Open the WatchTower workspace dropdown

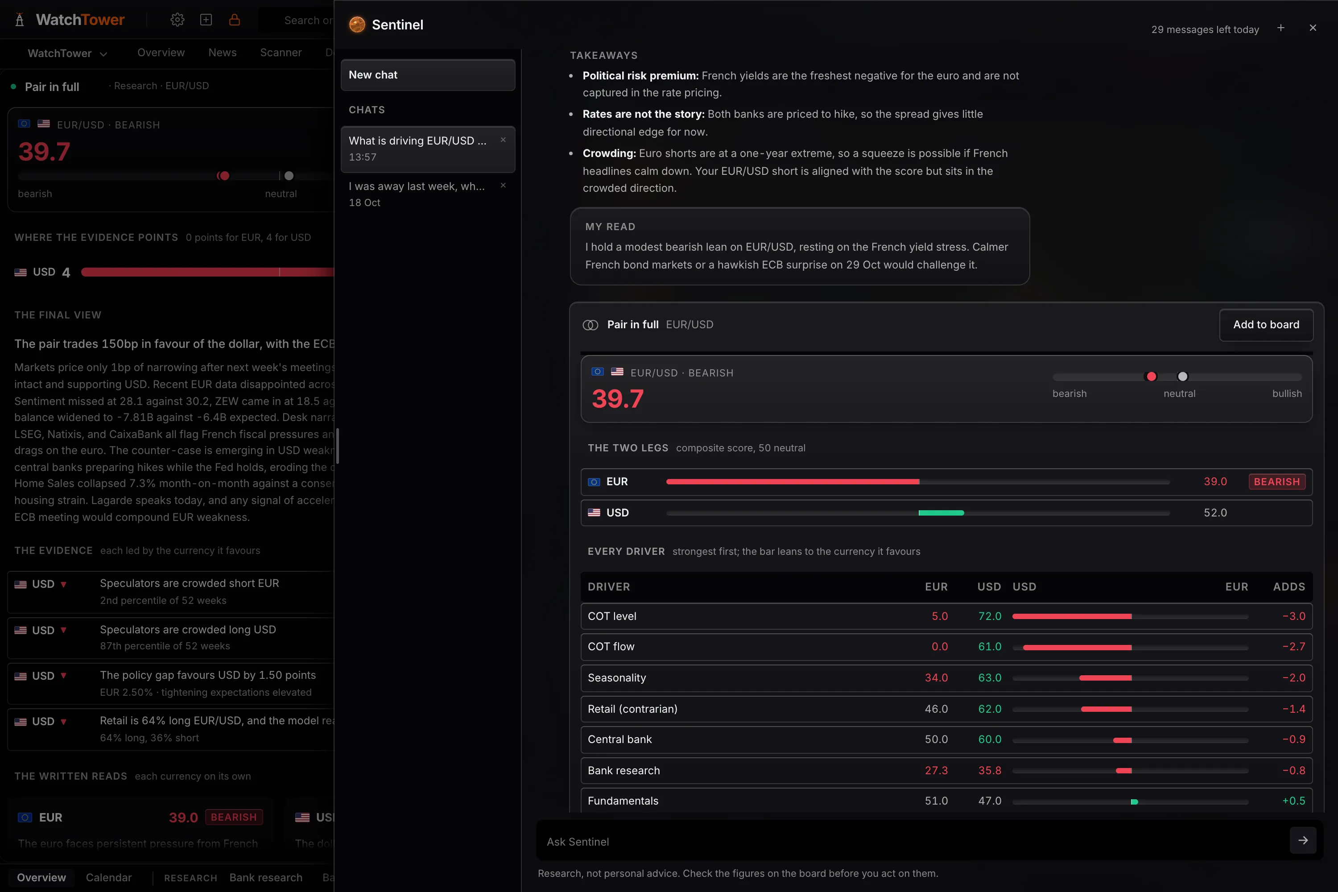[67, 54]
